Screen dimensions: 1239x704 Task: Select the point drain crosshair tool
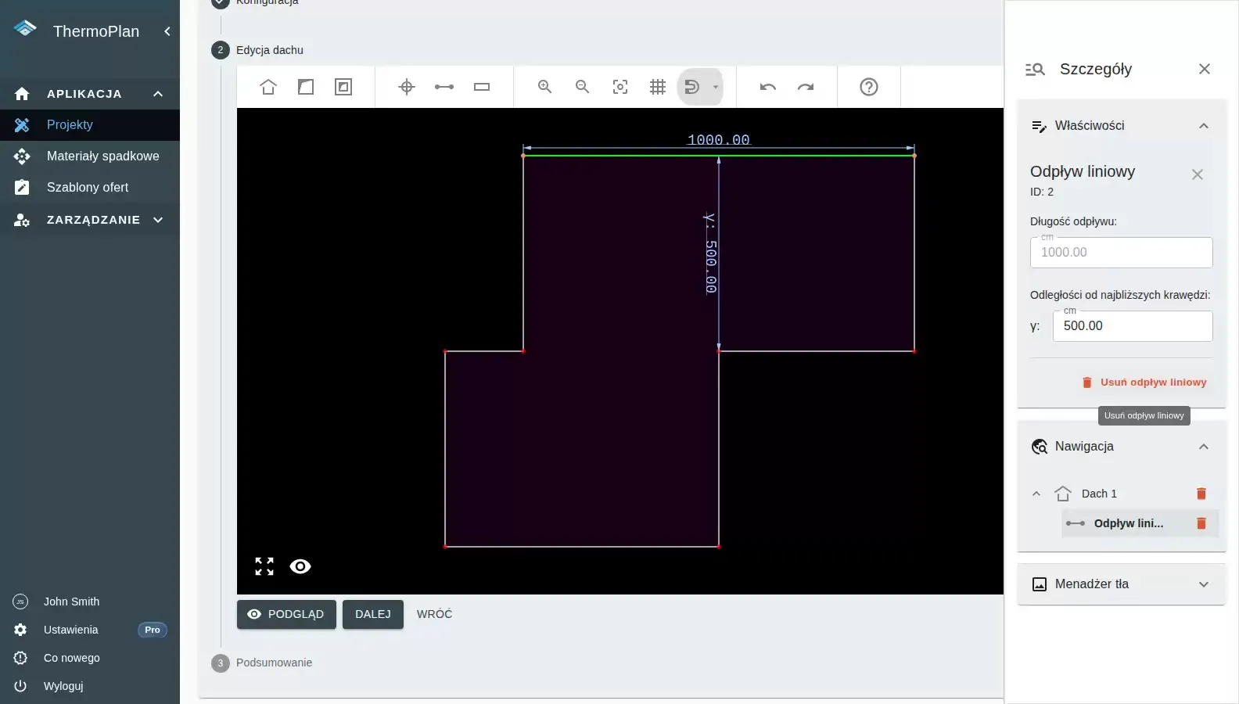[x=407, y=87]
